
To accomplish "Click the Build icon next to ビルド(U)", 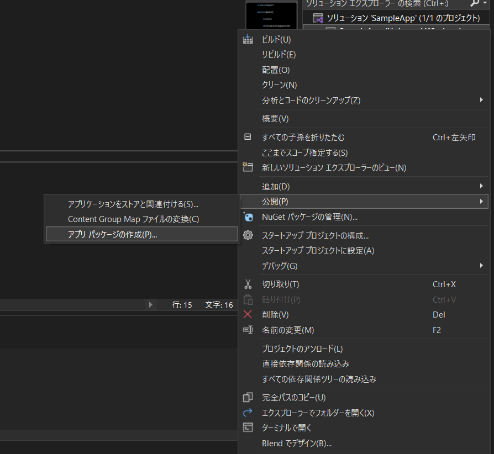I will [248, 39].
